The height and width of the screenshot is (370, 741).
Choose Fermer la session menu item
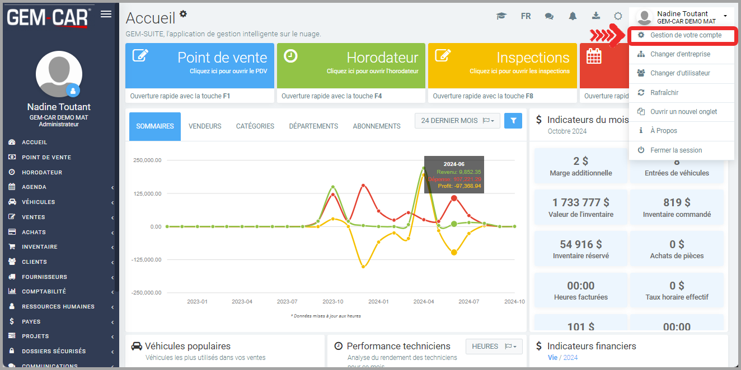[676, 150]
